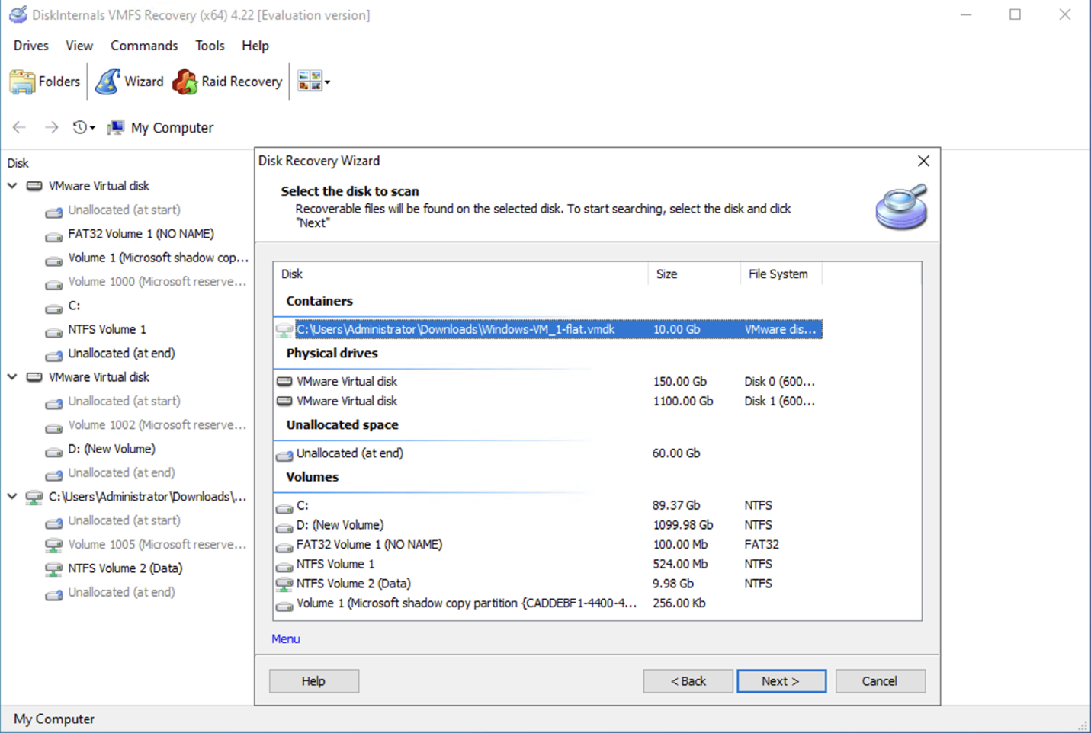
Task: Open the Help menu
Action: pos(255,46)
